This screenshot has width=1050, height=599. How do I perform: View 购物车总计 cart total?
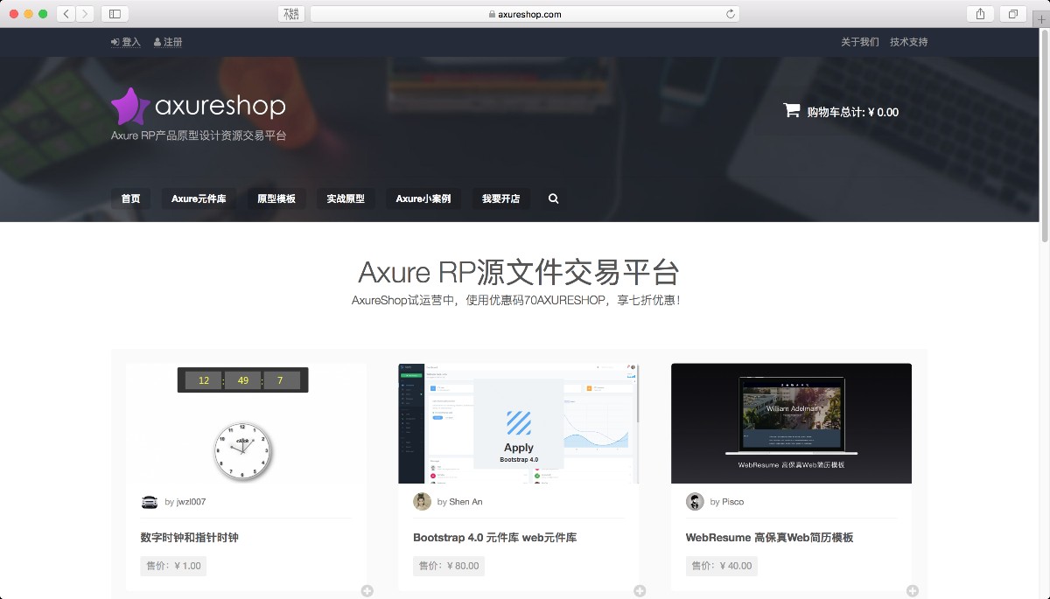(852, 112)
